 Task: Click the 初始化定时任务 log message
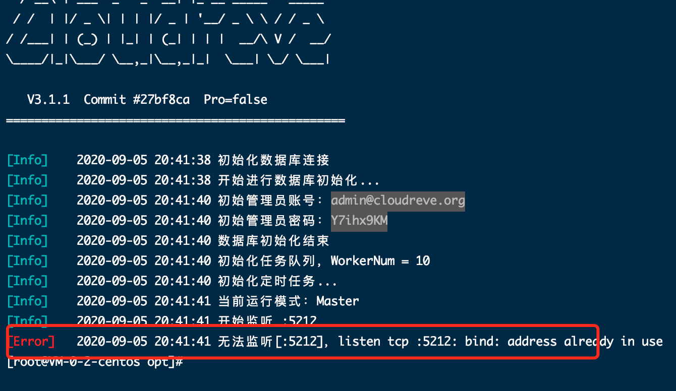pos(277,281)
